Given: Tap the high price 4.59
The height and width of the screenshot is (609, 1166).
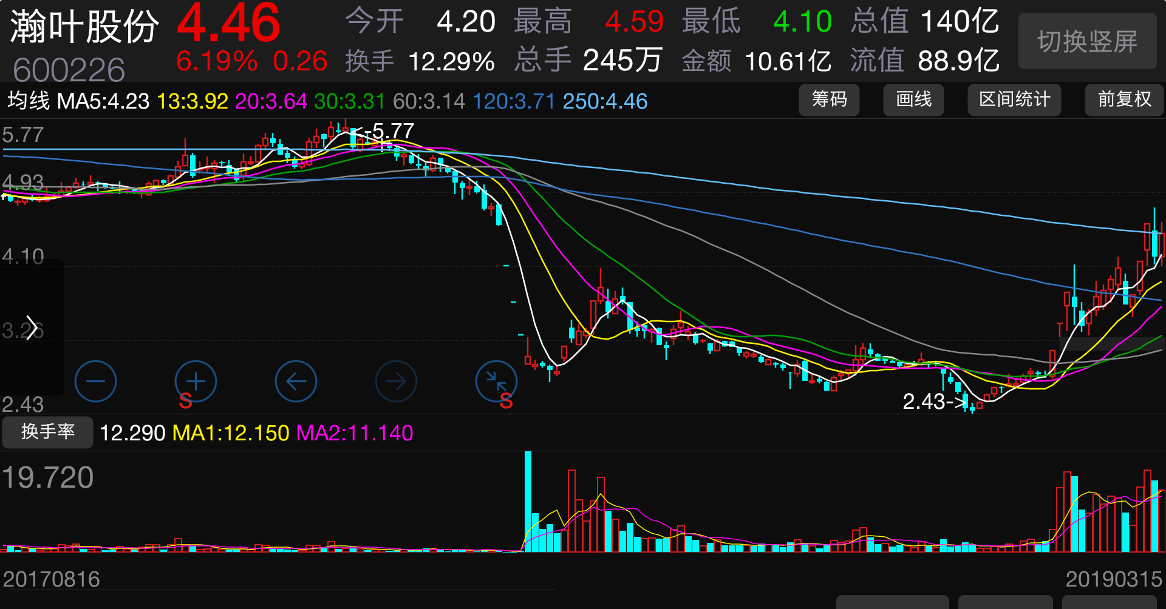Looking at the screenshot, I should point(635,22).
